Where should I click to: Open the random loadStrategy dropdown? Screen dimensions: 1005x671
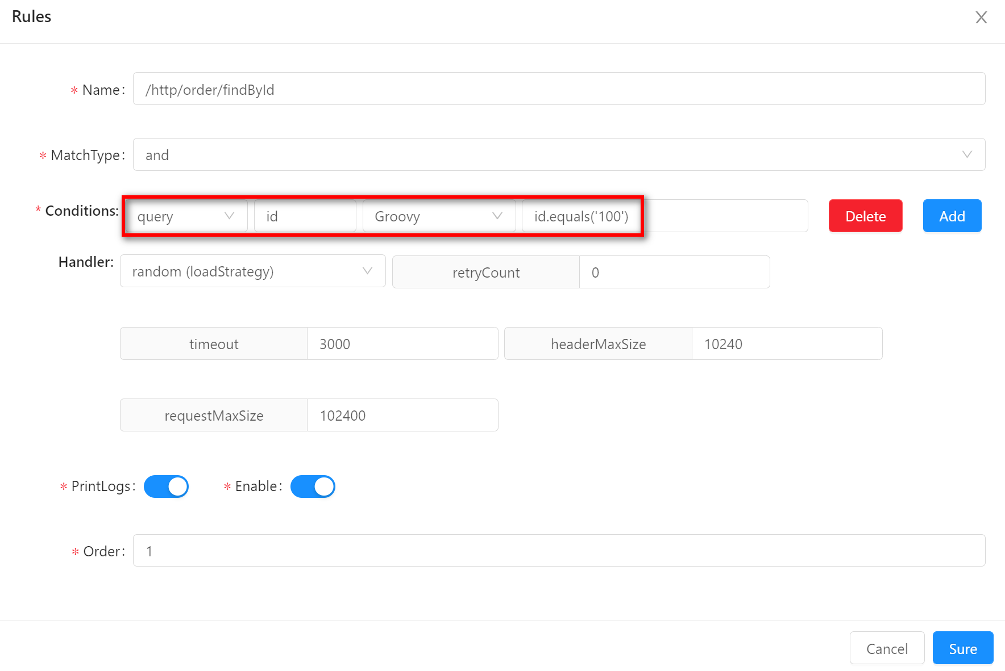tap(252, 272)
